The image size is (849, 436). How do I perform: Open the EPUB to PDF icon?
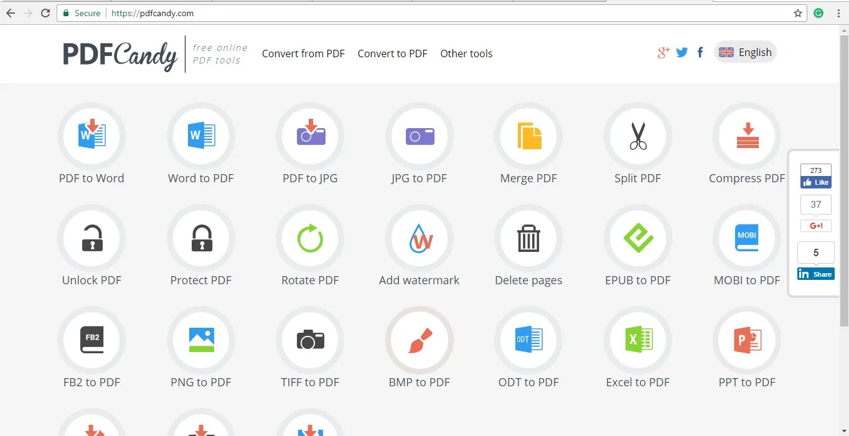click(638, 238)
